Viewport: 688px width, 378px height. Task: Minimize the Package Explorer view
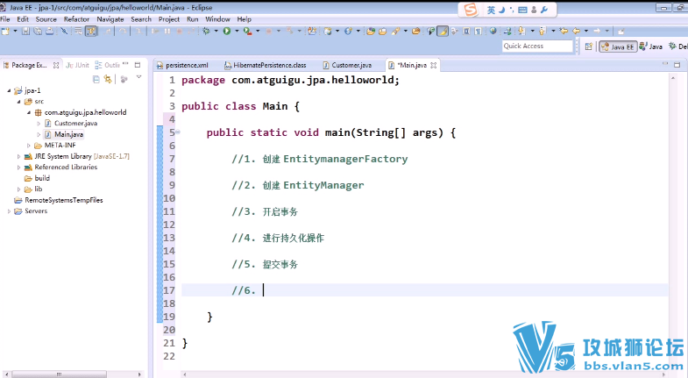pos(125,65)
